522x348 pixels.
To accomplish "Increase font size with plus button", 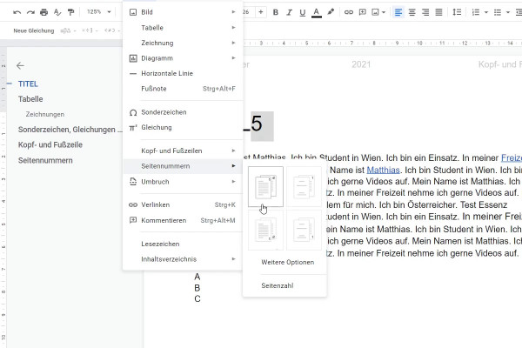I will tap(261, 12).
